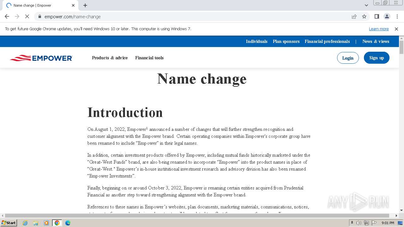Open the Plan sponsors section

tap(286, 41)
